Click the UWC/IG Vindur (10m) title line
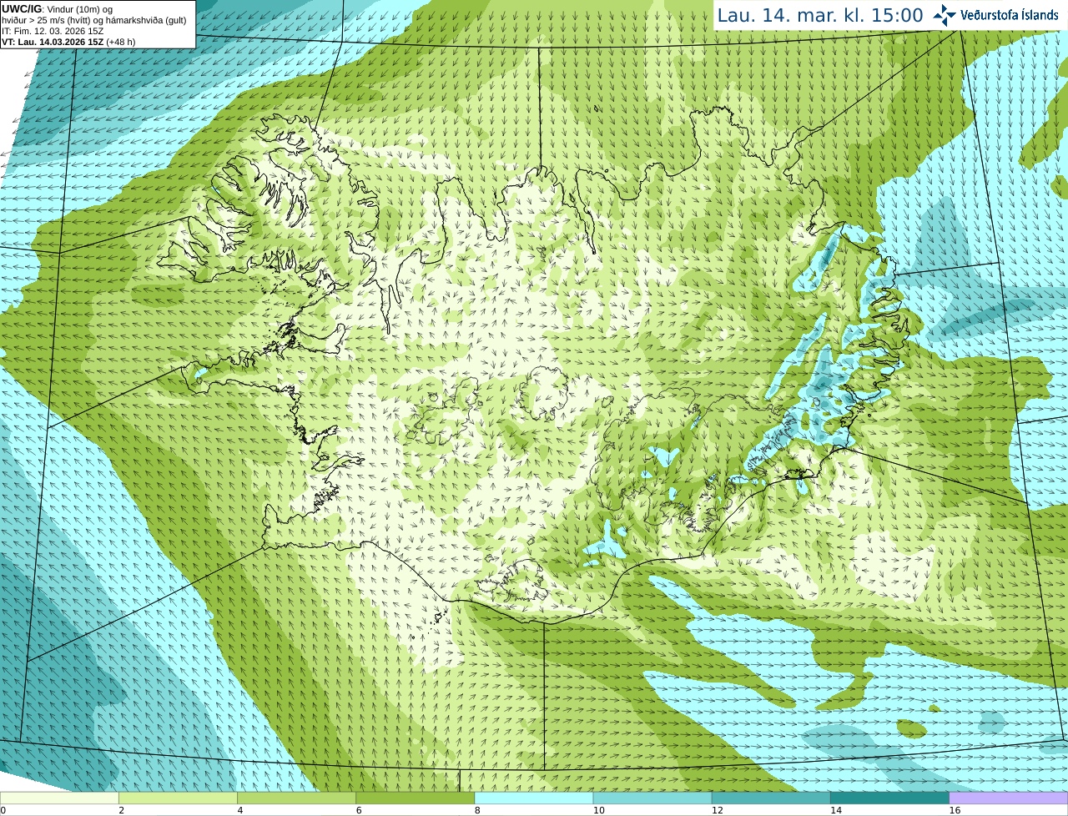The width and height of the screenshot is (1068, 816). [58, 9]
